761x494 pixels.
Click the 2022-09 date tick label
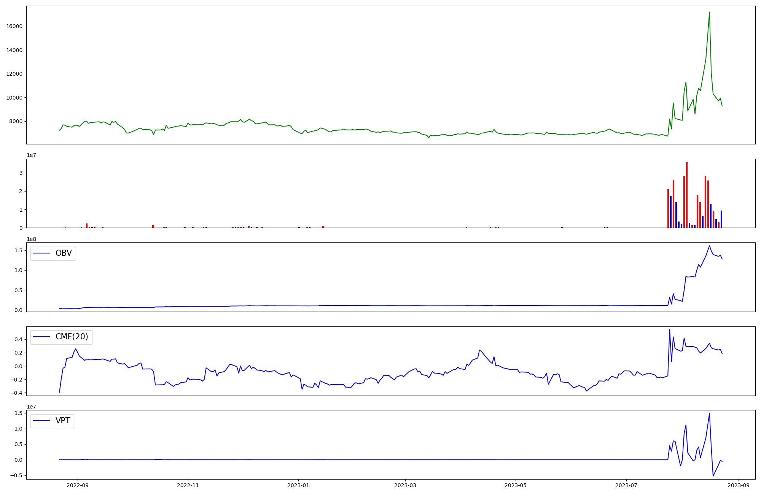(78, 485)
